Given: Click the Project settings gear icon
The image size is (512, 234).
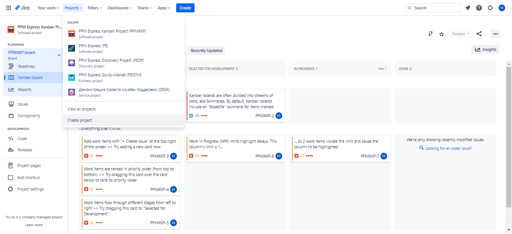Looking at the screenshot, I should click(10, 189).
